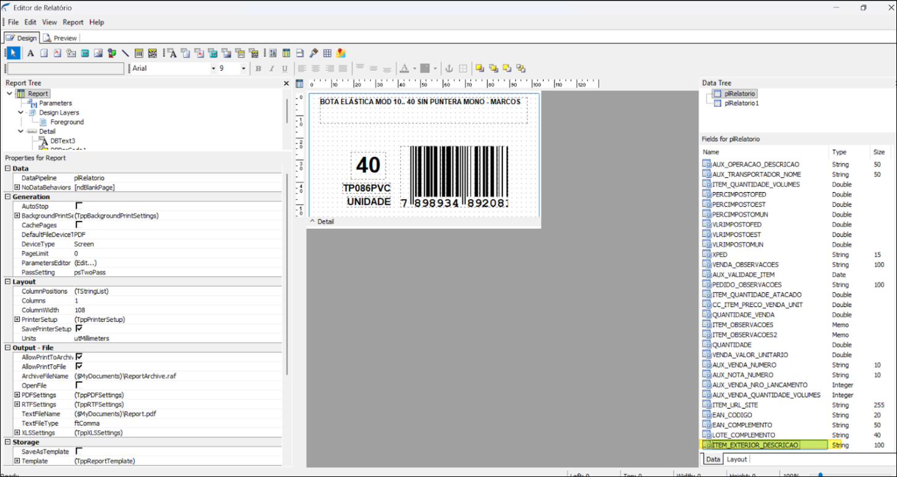Open the Arial font name dropdown
Screen dimensions: 897x477
[x=213, y=68]
